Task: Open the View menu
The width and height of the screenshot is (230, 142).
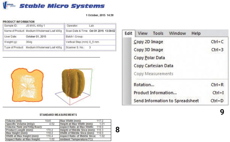Action: pyautogui.click(x=143, y=34)
